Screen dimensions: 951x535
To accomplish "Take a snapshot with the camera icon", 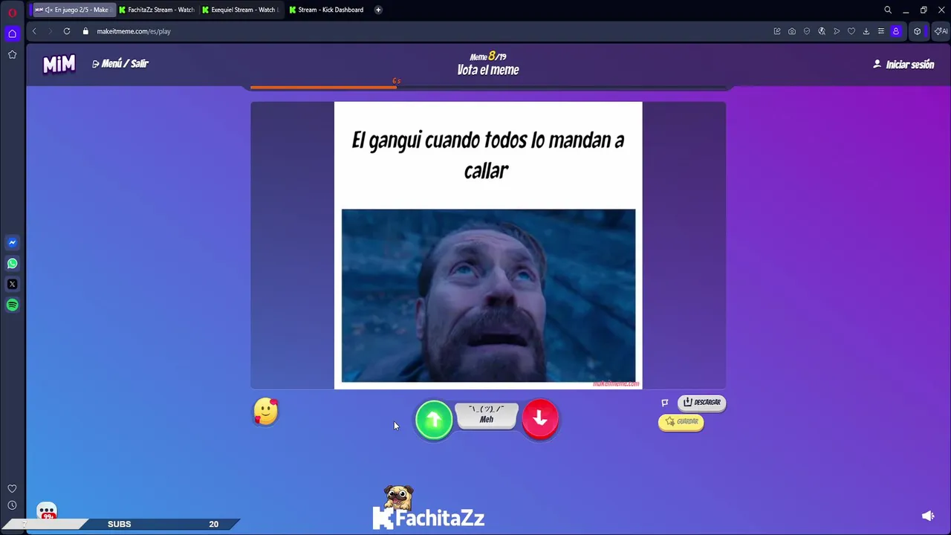I will tap(792, 31).
